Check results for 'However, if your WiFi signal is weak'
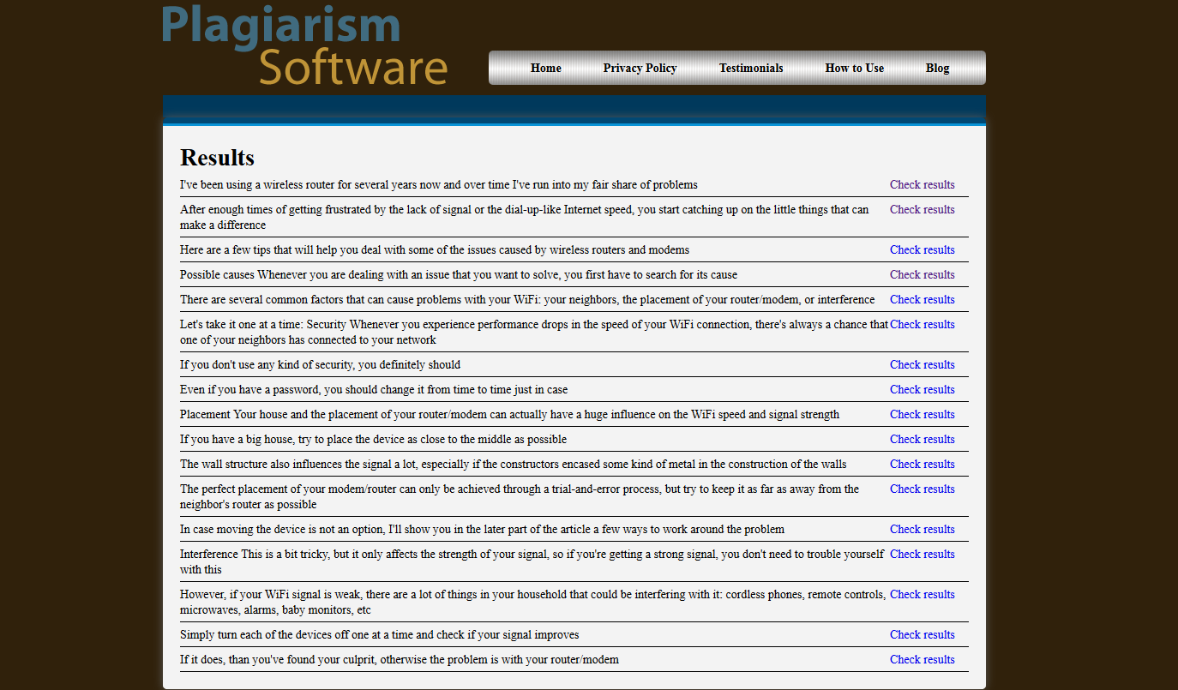1178x690 pixels. [923, 595]
